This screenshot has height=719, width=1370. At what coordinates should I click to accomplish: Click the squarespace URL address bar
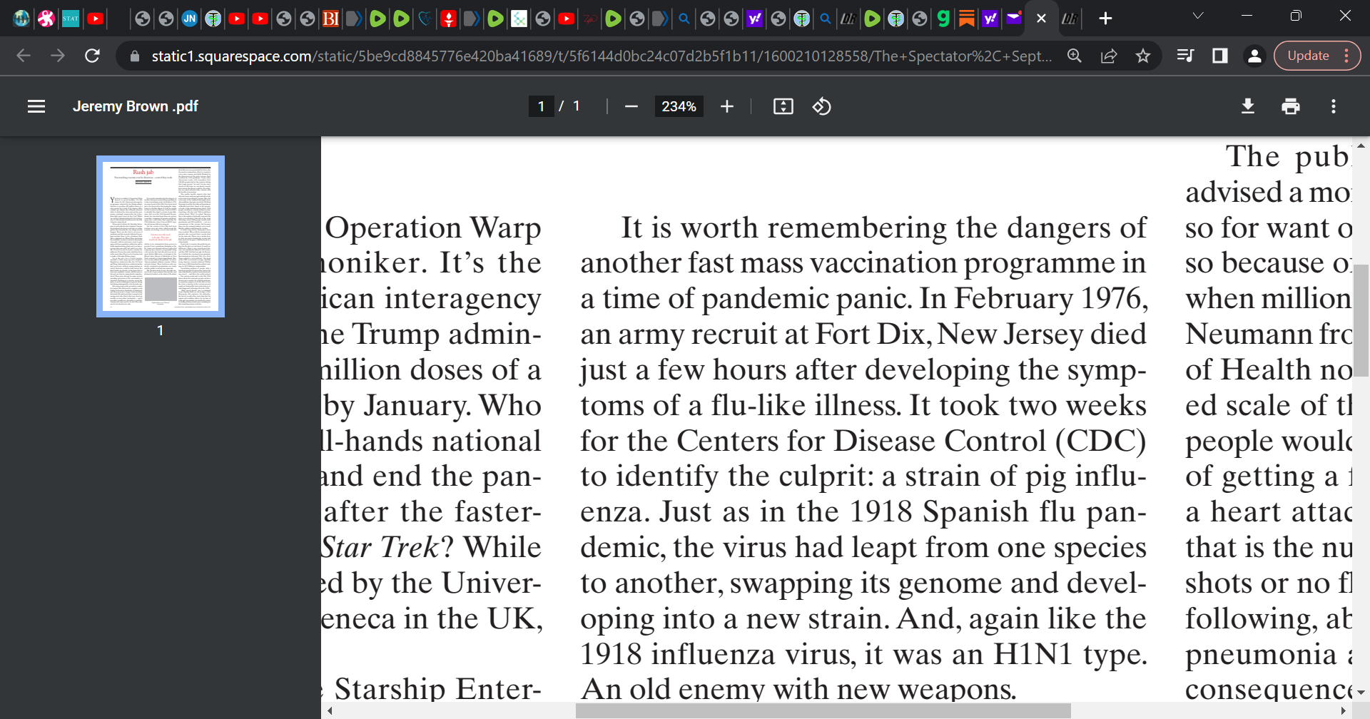point(602,56)
